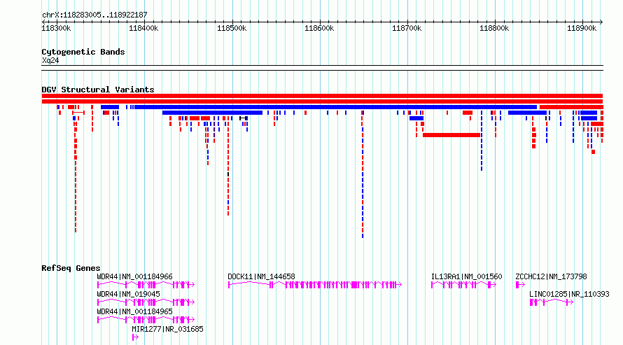
Task: Open the DGV Structural Variants track title
Action: coord(98,90)
